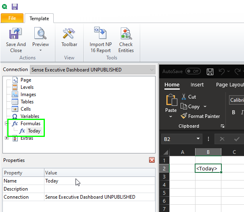Select cell B2 containing <Today>
244x212 pixels.
click(208, 168)
